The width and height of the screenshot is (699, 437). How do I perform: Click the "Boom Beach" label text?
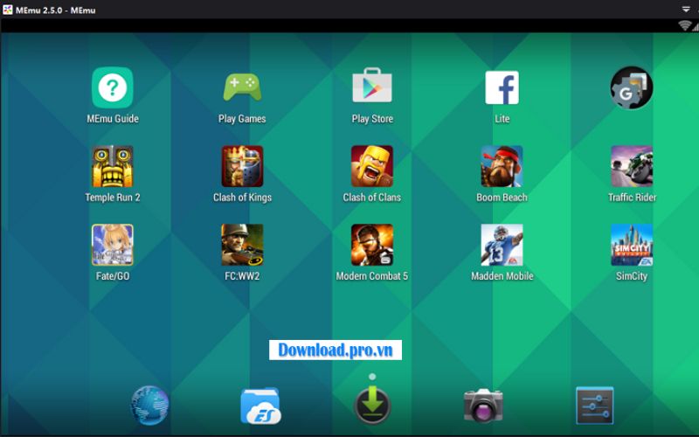click(x=502, y=198)
